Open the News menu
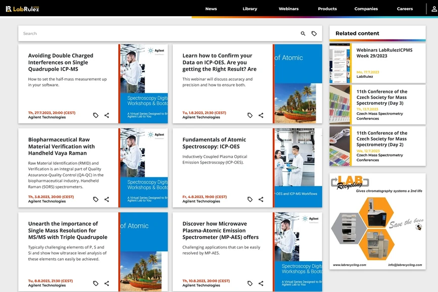 pyautogui.click(x=211, y=9)
